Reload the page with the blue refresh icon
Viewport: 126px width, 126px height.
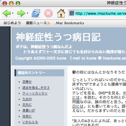36,13
